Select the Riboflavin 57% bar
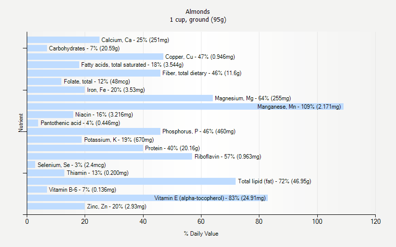Image resolution: width=396 pixels, height=247 pixels. 109,156
